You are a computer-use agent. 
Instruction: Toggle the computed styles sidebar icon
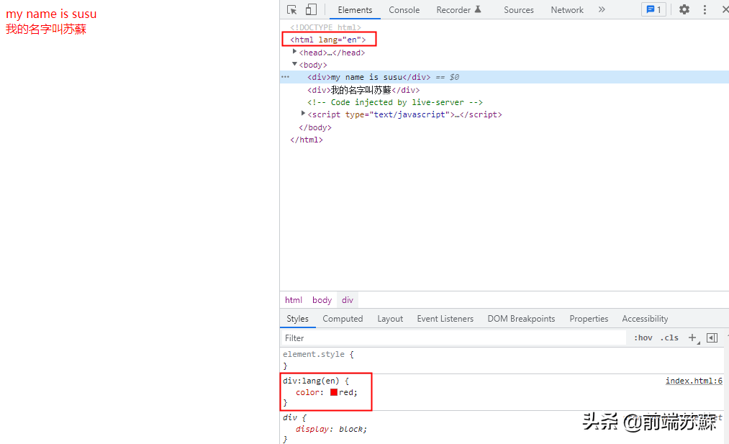[x=712, y=338]
